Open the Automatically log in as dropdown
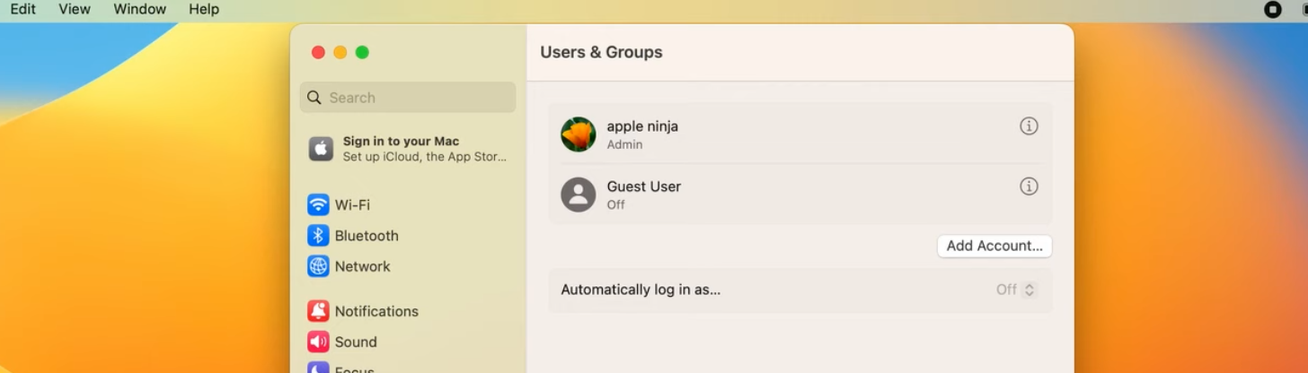The height and width of the screenshot is (373, 1308). [1016, 290]
